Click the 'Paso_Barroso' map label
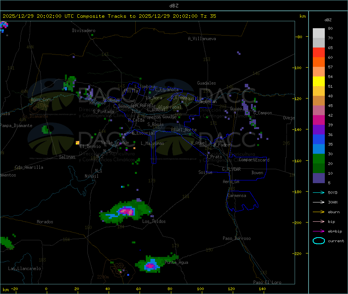The image size is (348, 294). pos(237,238)
